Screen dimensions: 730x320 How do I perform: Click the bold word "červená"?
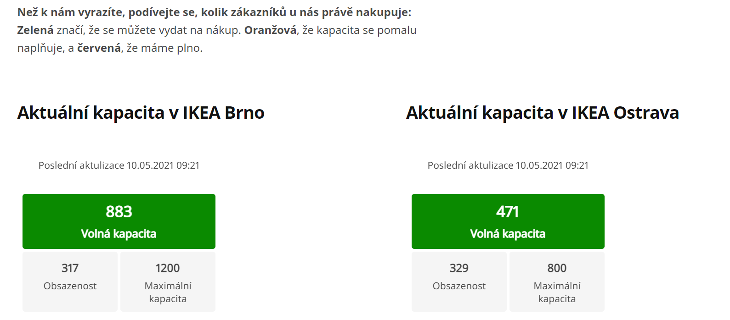99,48
